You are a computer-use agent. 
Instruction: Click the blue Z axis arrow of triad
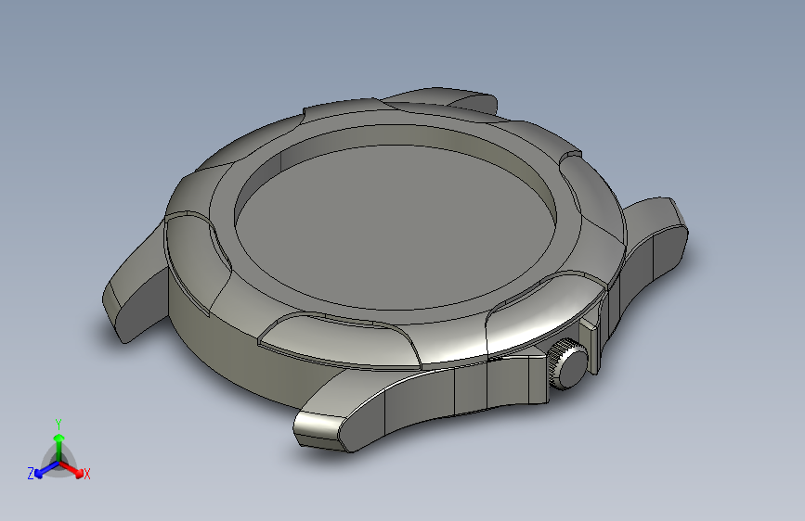click(47, 470)
